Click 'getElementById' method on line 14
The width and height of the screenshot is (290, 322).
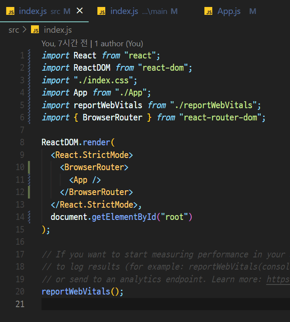pyautogui.click(x=124, y=217)
